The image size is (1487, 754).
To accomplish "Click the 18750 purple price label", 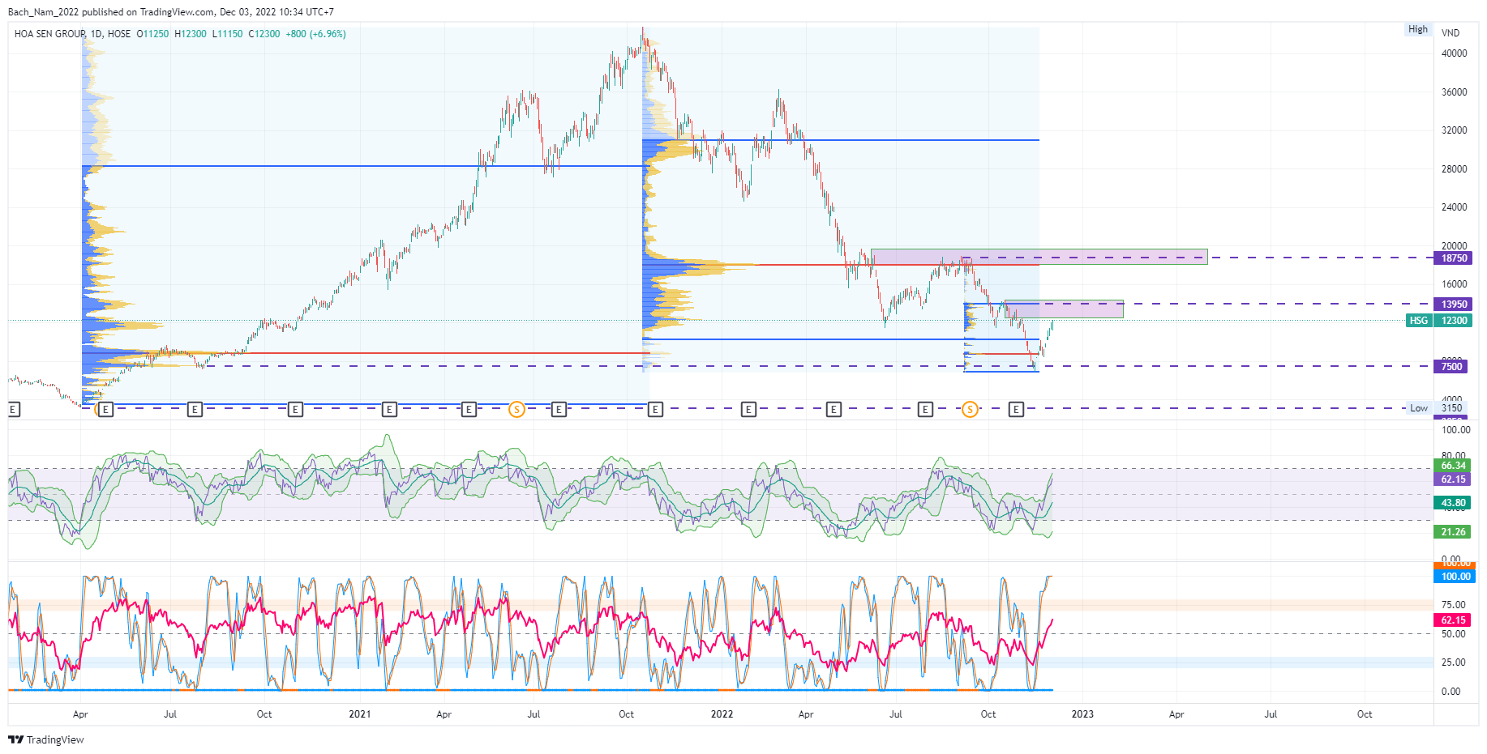I will (1454, 258).
